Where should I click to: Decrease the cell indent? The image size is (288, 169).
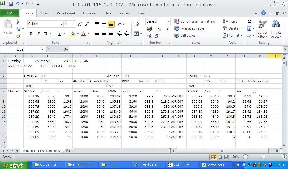(x=119, y=34)
